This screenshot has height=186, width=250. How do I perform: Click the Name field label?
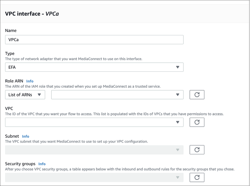(x=11, y=30)
